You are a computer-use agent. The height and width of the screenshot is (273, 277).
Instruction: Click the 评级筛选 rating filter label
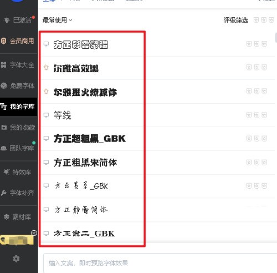click(236, 20)
